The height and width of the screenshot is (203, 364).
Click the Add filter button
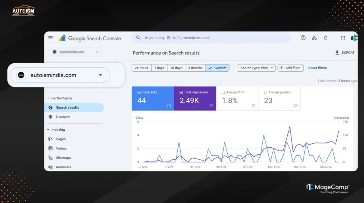tap(290, 68)
